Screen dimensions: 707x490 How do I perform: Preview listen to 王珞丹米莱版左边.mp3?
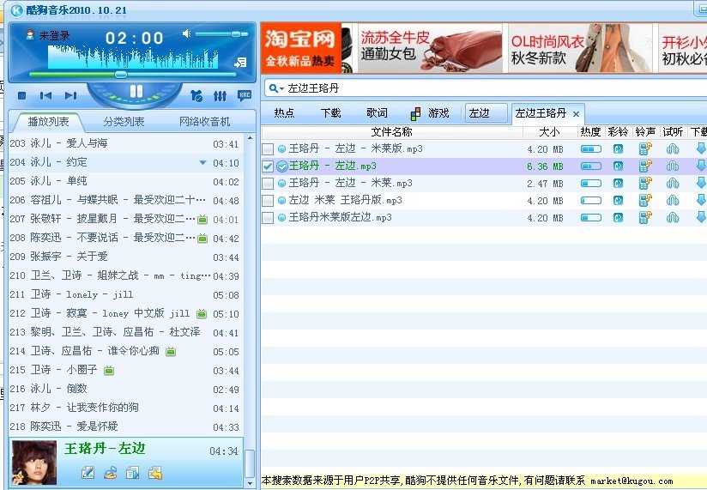pos(673,218)
